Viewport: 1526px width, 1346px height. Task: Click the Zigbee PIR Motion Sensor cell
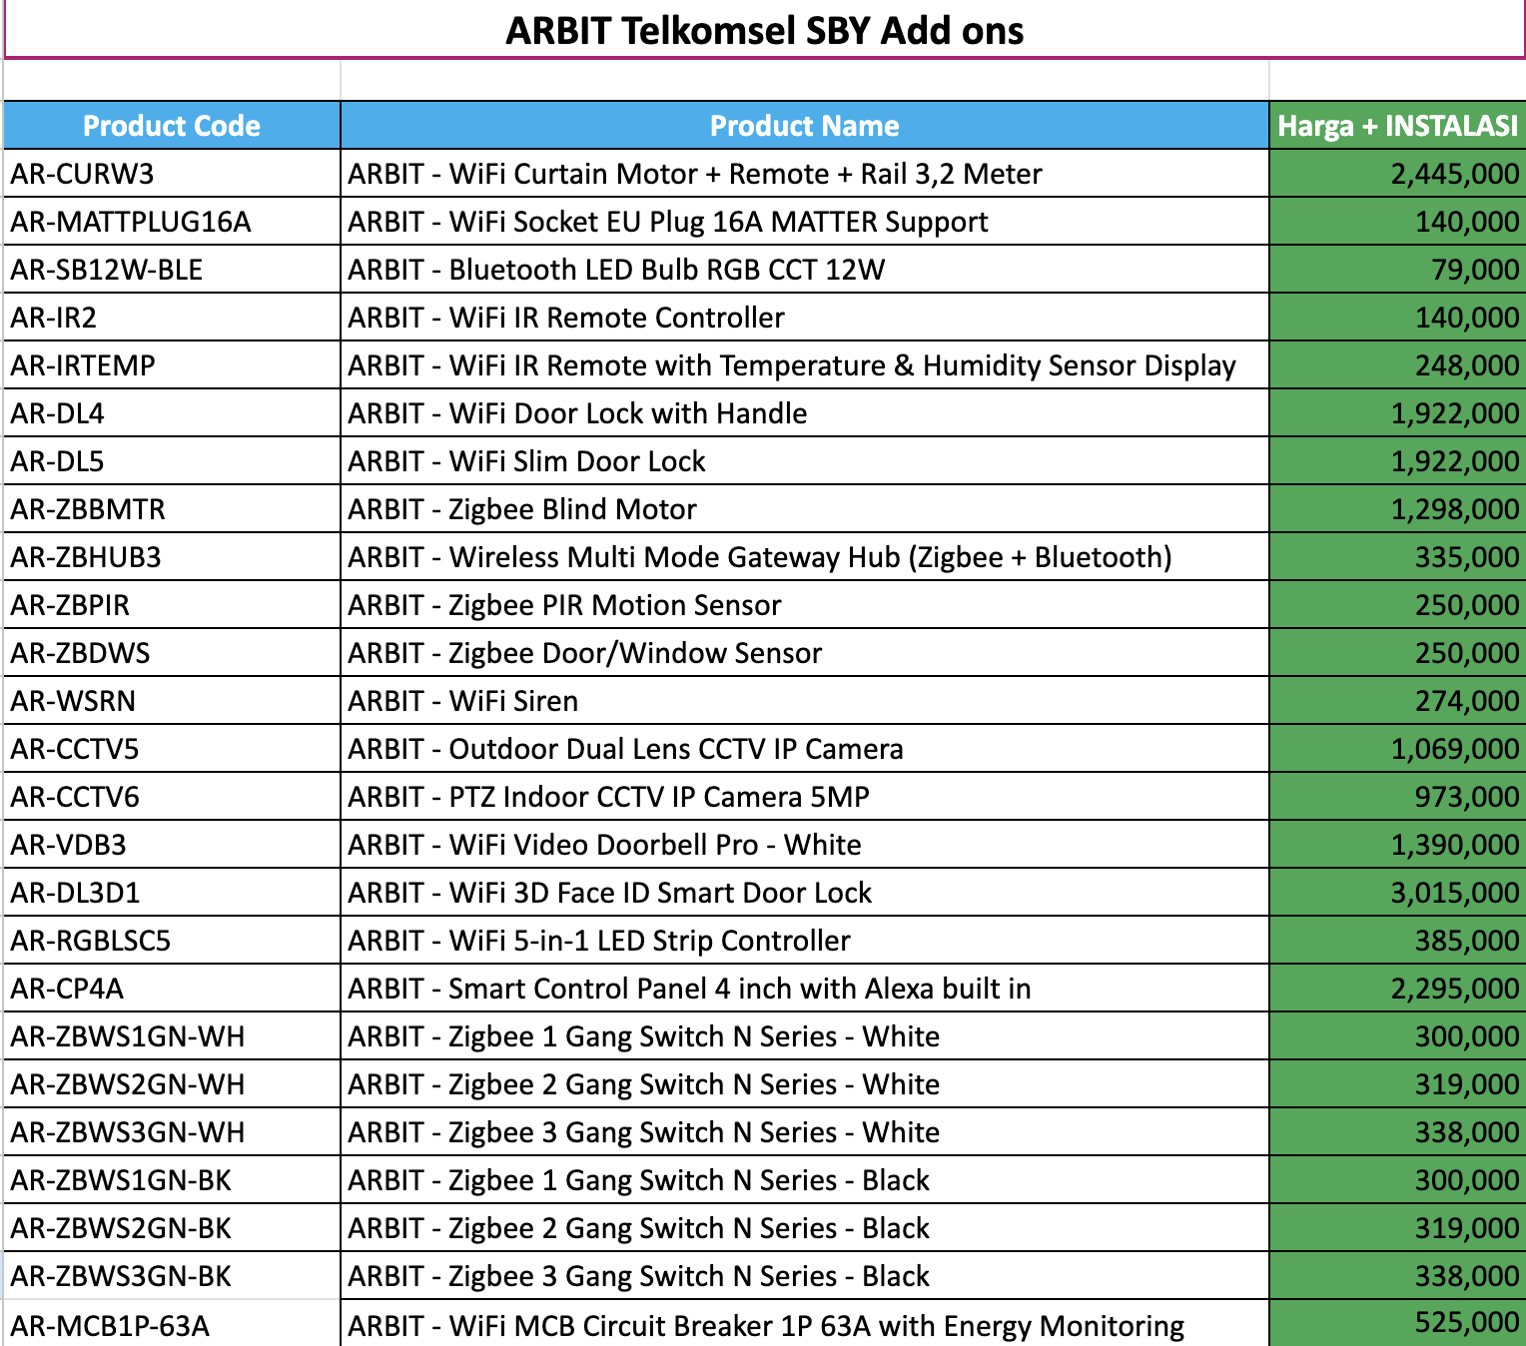coord(804,605)
